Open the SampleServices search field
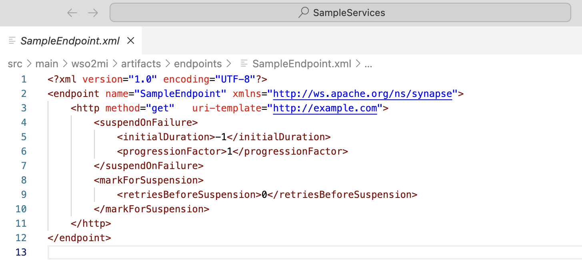The image size is (582, 264). tap(340, 13)
